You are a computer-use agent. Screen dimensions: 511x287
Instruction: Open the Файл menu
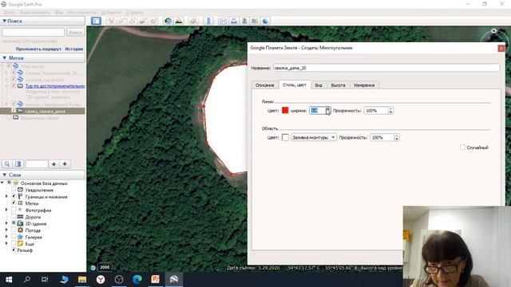click(9, 13)
